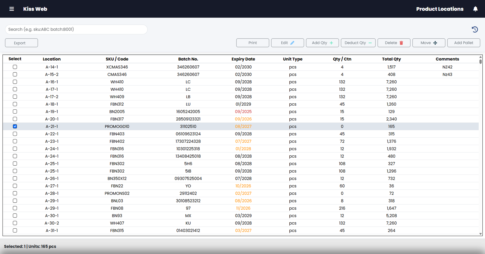Check row with batch 13408425018
Screen dimensions: 485x254
point(15,156)
